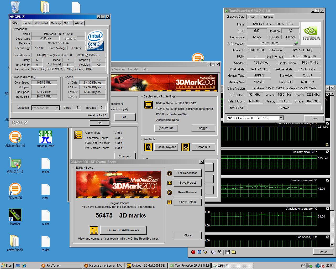Click Close in the Overall Score dialog
The image size is (336, 269).
[188, 235]
